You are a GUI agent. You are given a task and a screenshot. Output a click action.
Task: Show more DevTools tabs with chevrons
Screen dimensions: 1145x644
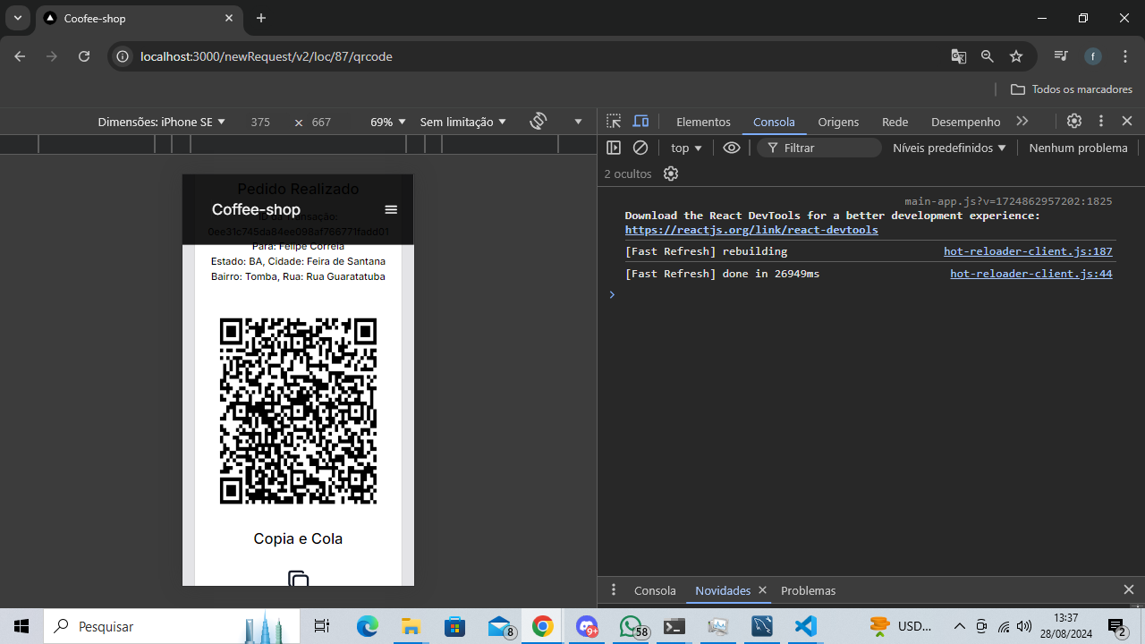pos(1022,122)
